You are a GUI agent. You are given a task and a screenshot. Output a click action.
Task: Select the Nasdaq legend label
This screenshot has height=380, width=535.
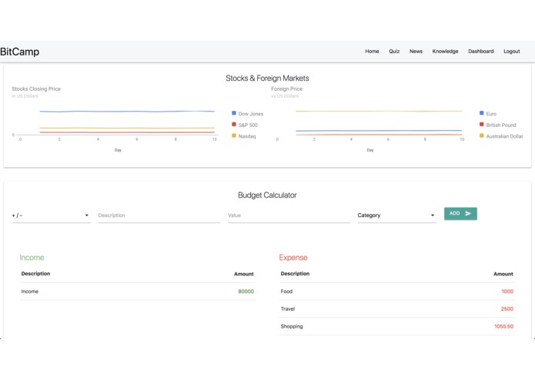click(x=247, y=136)
